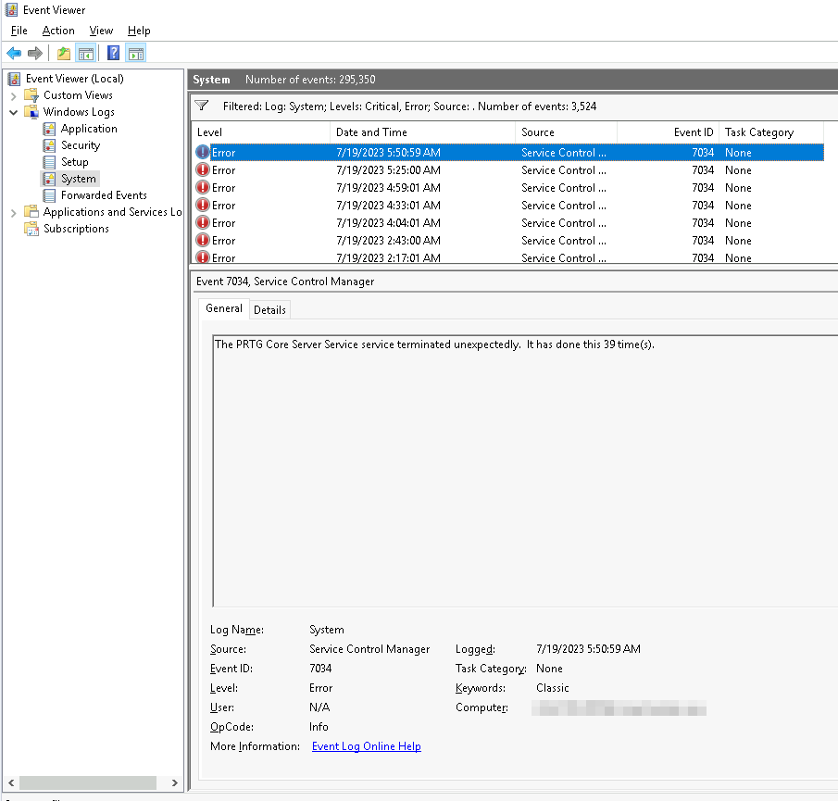Click error icon of 5:50:59 AM event

[x=203, y=152]
